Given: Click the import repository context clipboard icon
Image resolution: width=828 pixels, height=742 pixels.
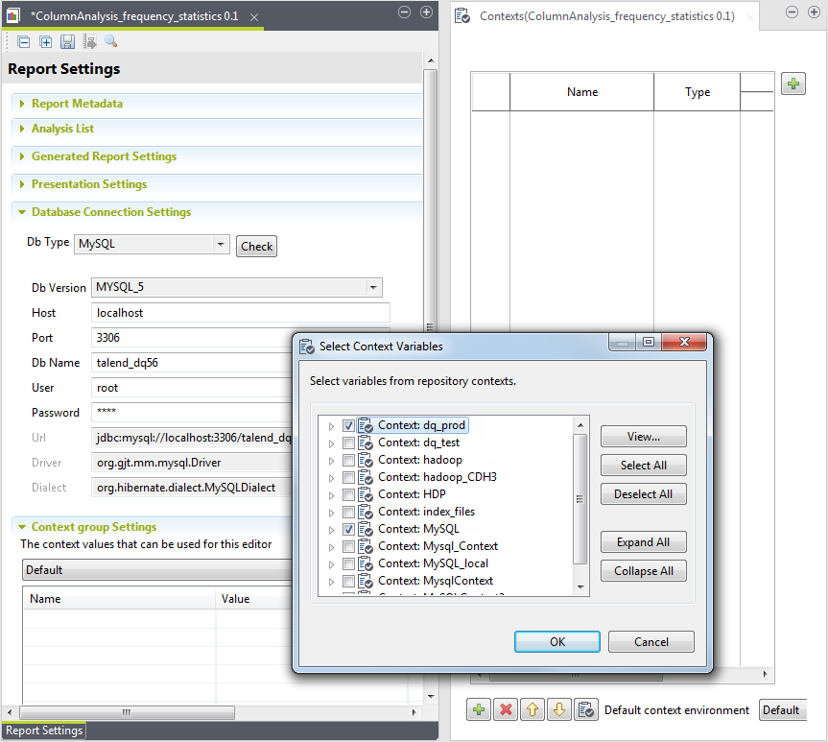Looking at the screenshot, I should click(x=586, y=710).
